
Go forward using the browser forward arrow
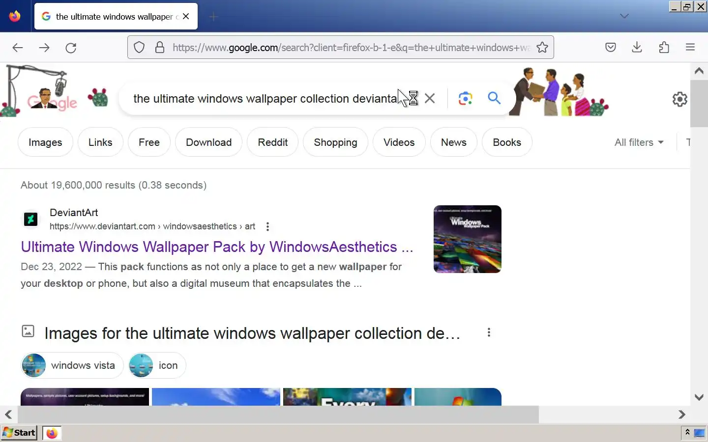(x=44, y=48)
